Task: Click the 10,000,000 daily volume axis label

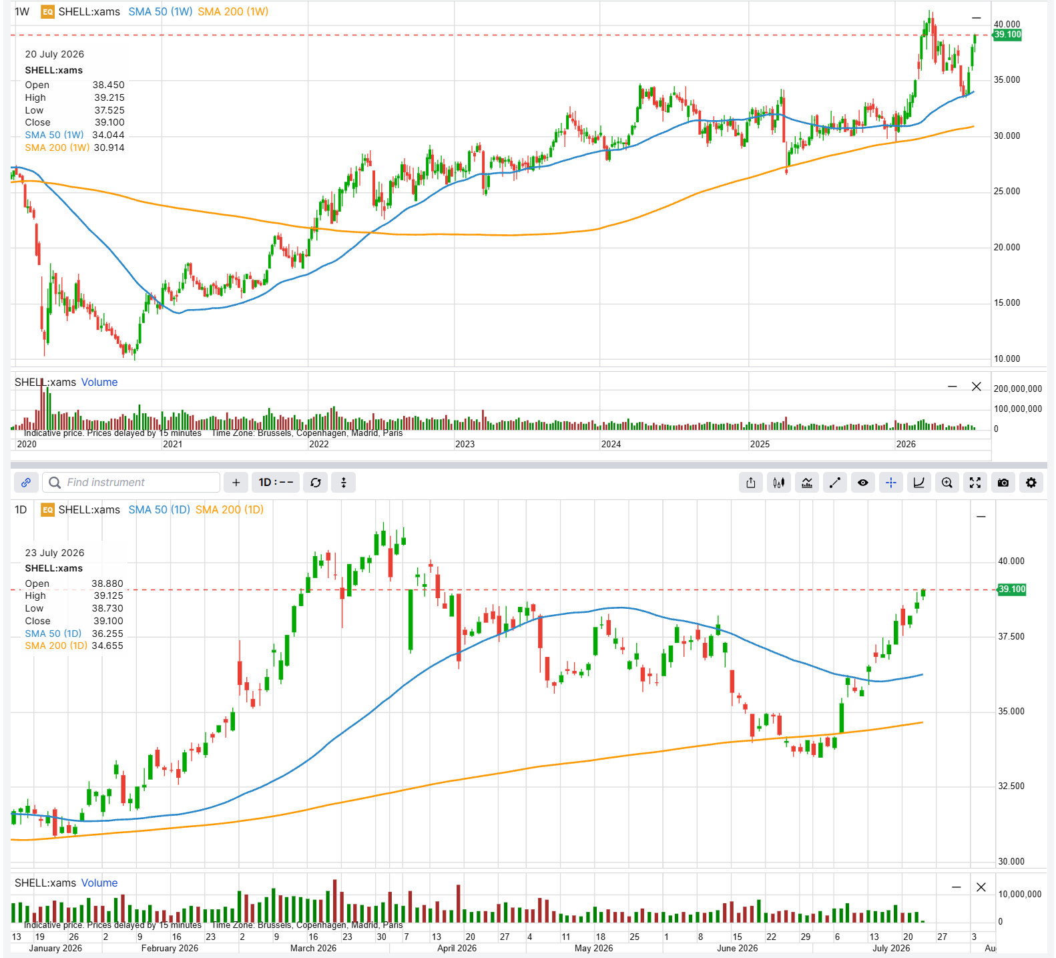Action: (x=1019, y=894)
